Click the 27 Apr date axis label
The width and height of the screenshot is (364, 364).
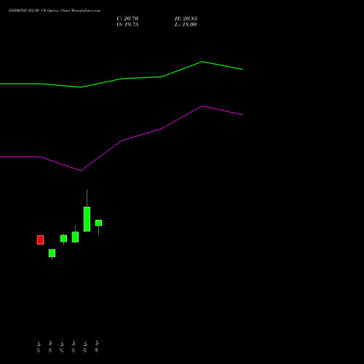[62, 347]
